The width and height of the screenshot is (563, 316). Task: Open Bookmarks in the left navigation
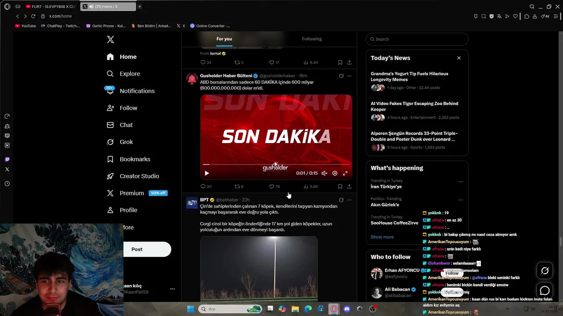(x=128, y=159)
